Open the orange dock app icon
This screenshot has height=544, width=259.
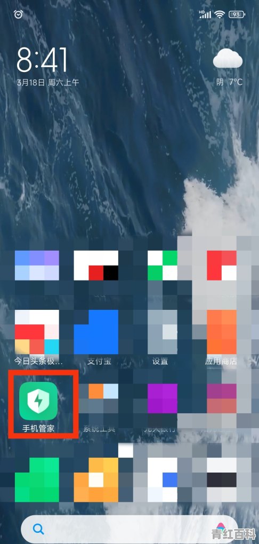96,480
